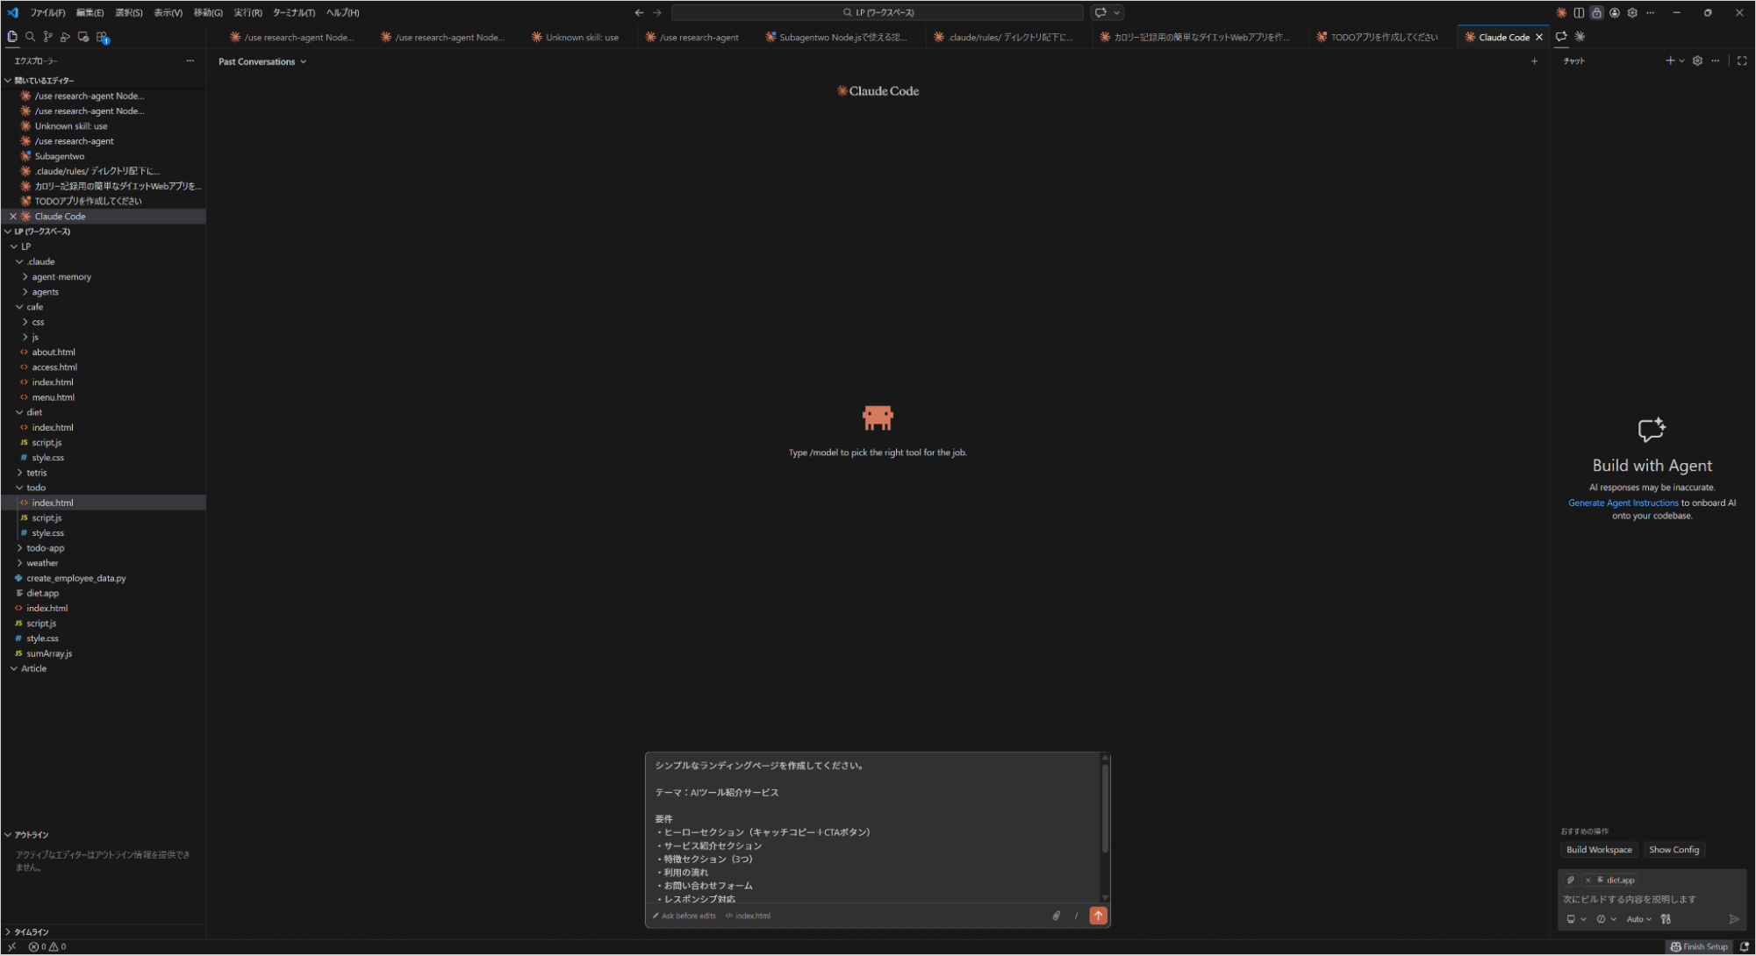Select the Source Control icon

click(48, 37)
